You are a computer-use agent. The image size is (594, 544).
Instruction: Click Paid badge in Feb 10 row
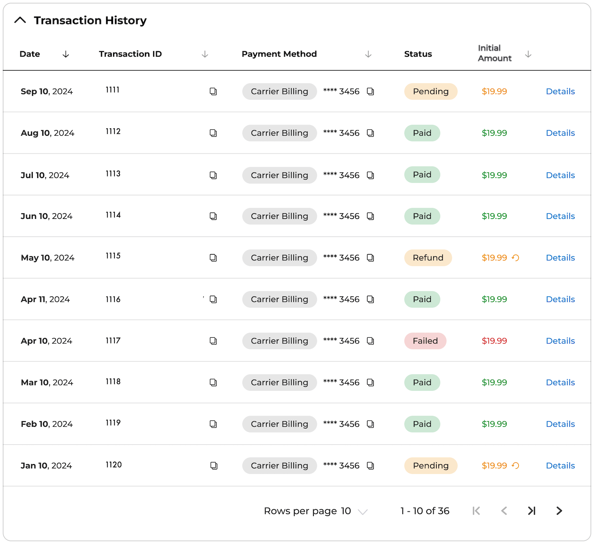click(422, 424)
